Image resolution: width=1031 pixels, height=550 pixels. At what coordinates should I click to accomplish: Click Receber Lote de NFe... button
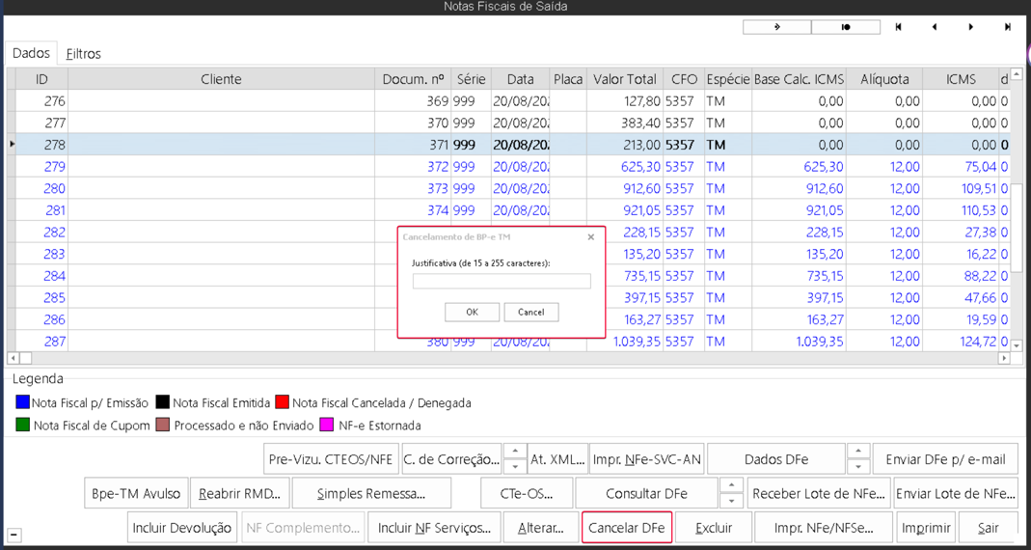[x=819, y=493]
